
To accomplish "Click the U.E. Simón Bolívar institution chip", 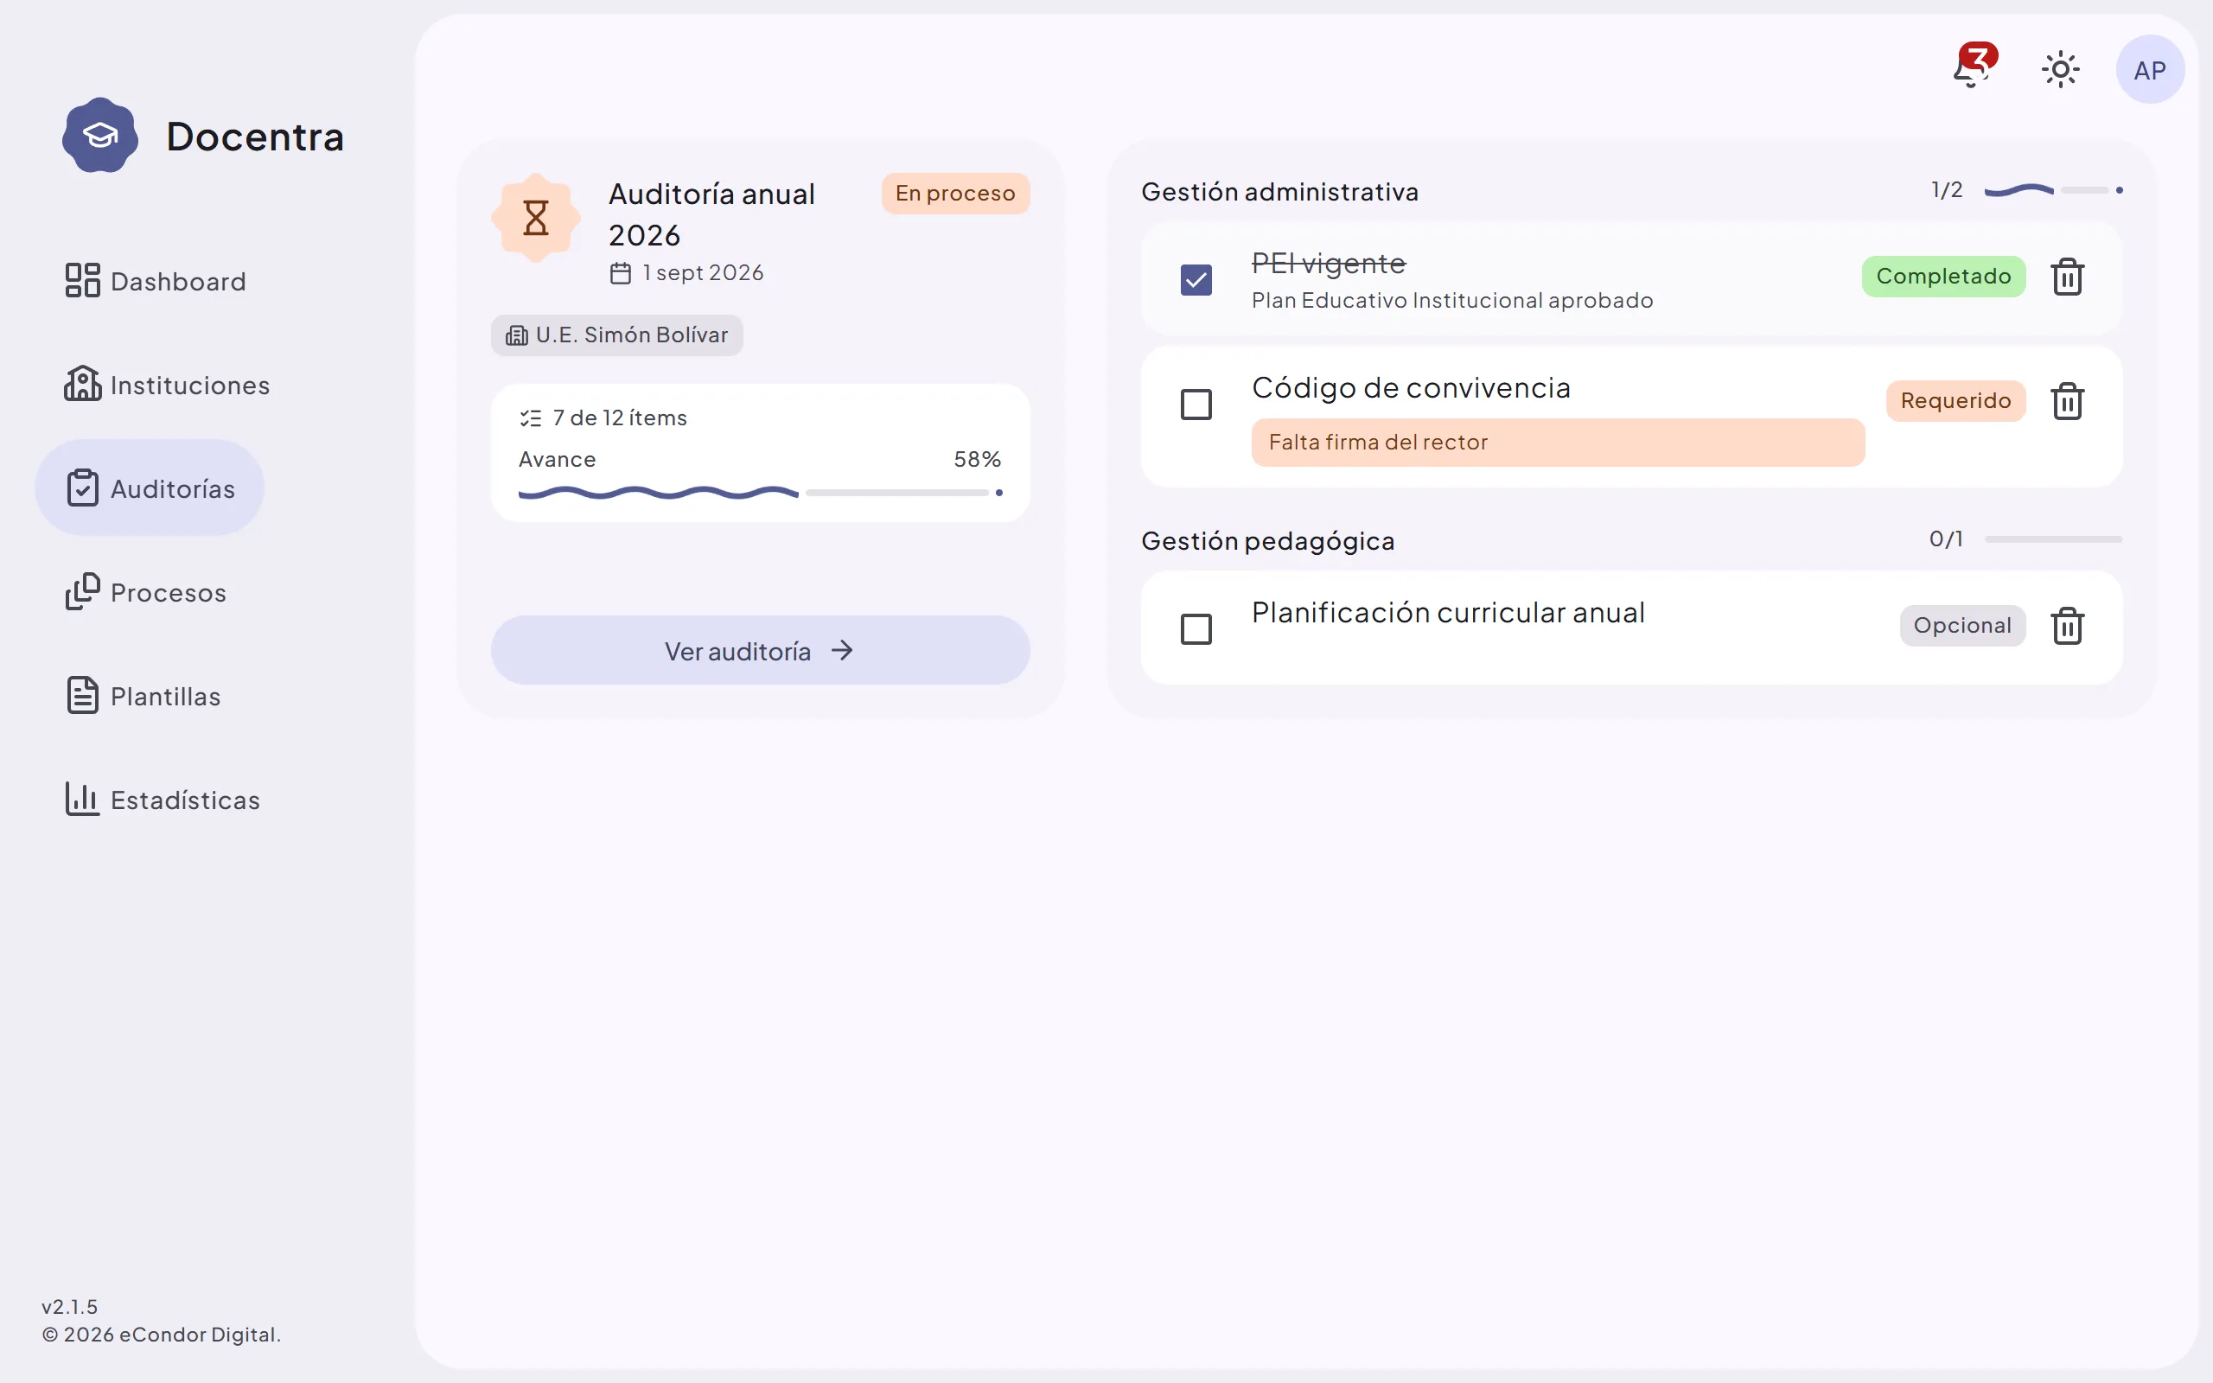I will (617, 335).
